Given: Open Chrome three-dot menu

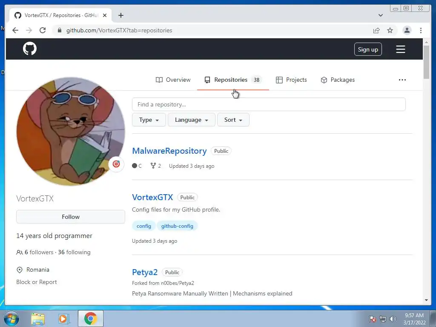Looking at the screenshot, I should click(421, 30).
